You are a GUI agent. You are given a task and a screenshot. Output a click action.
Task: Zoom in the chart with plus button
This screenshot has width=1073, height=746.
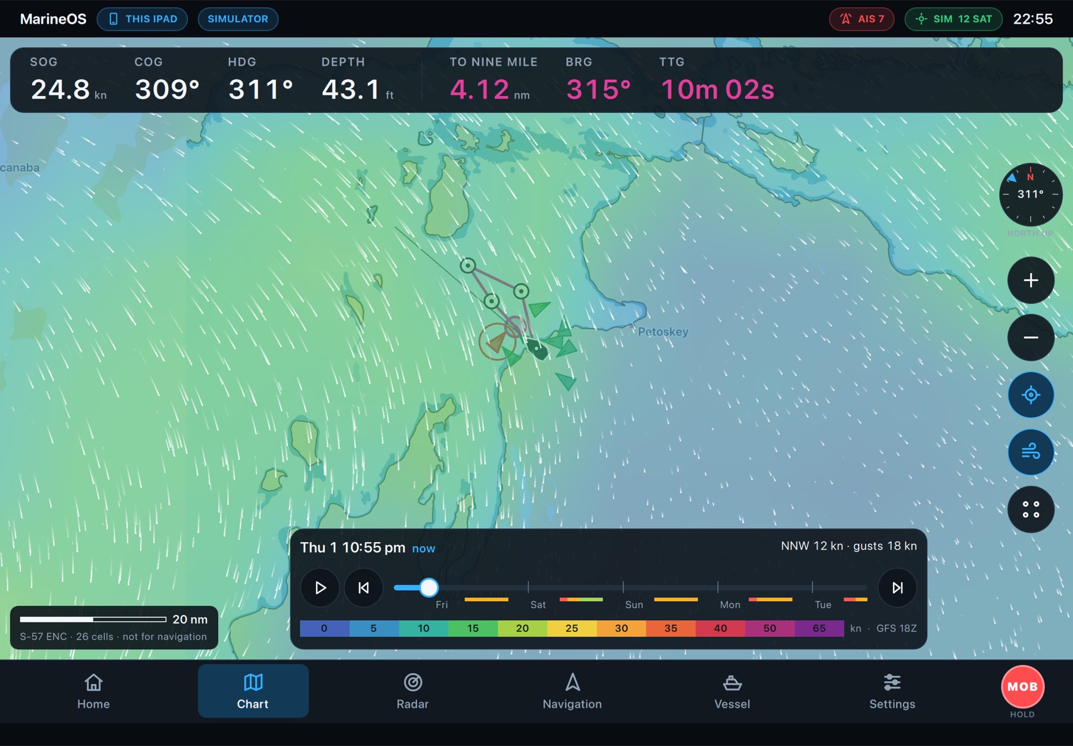tap(1031, 280)
